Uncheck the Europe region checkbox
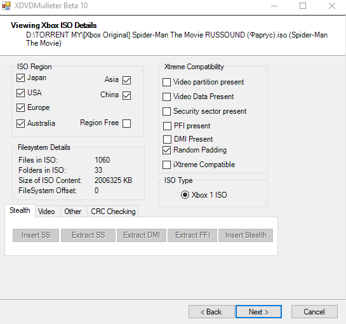Viewport: 346px width, 324px height. (20, 108)
